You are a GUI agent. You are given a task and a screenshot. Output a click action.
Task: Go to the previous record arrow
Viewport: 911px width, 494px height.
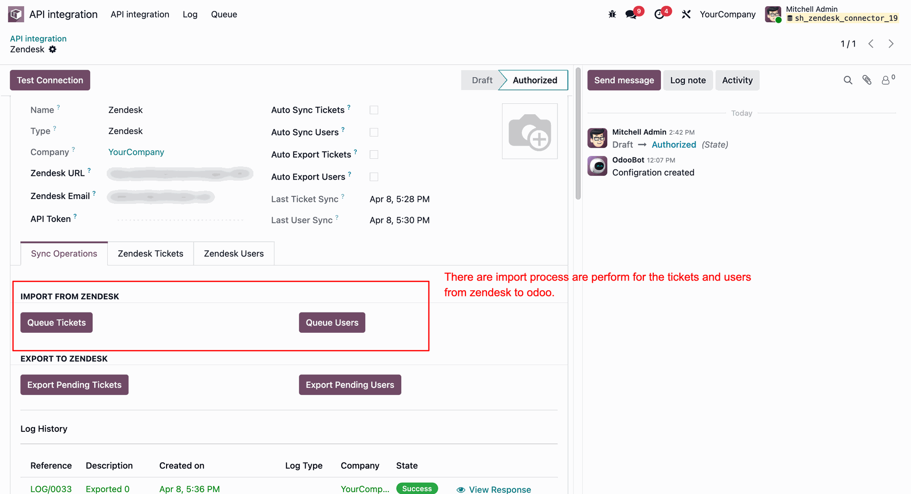point(871,44)
